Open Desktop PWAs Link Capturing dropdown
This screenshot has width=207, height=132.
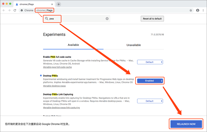(150, 101)
